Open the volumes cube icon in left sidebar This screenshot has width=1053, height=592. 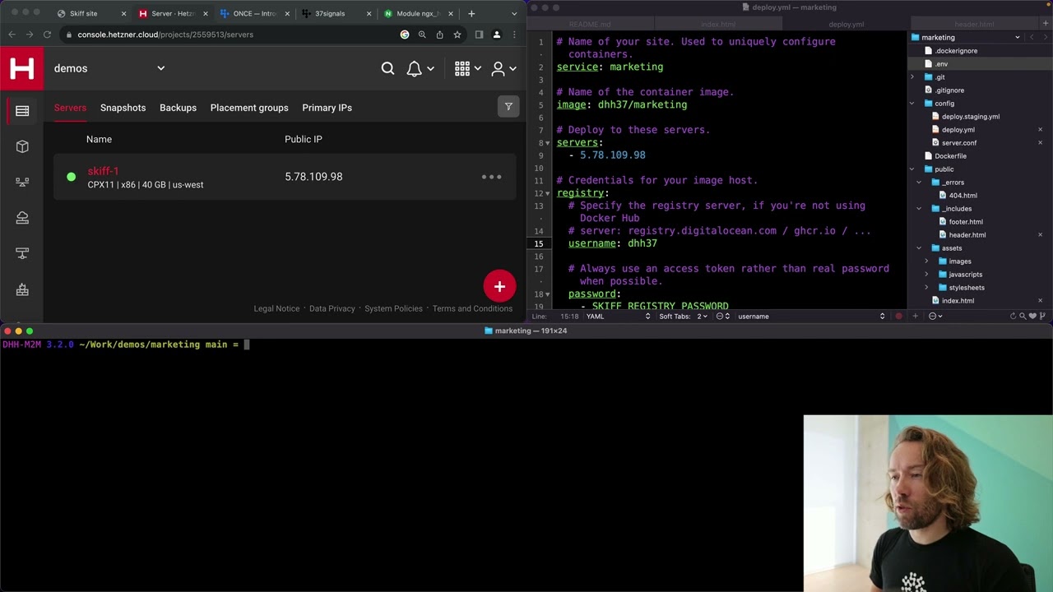coord(22,146)
